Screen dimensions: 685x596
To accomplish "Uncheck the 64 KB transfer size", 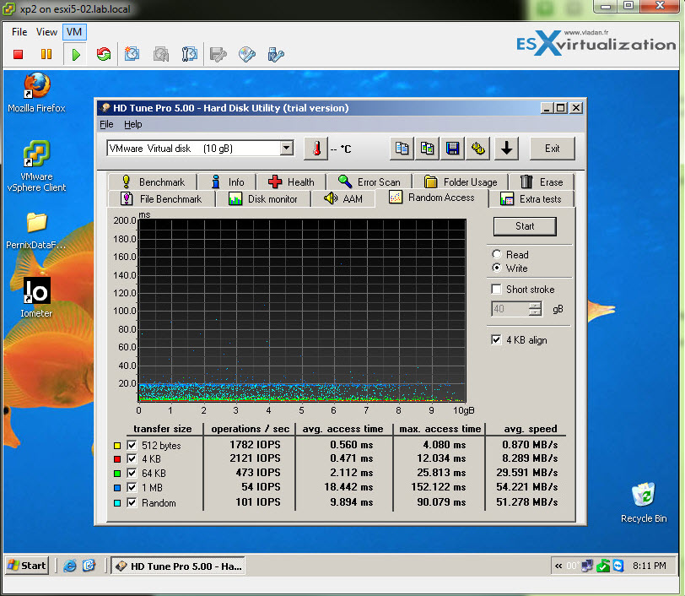I will (132, 473).
